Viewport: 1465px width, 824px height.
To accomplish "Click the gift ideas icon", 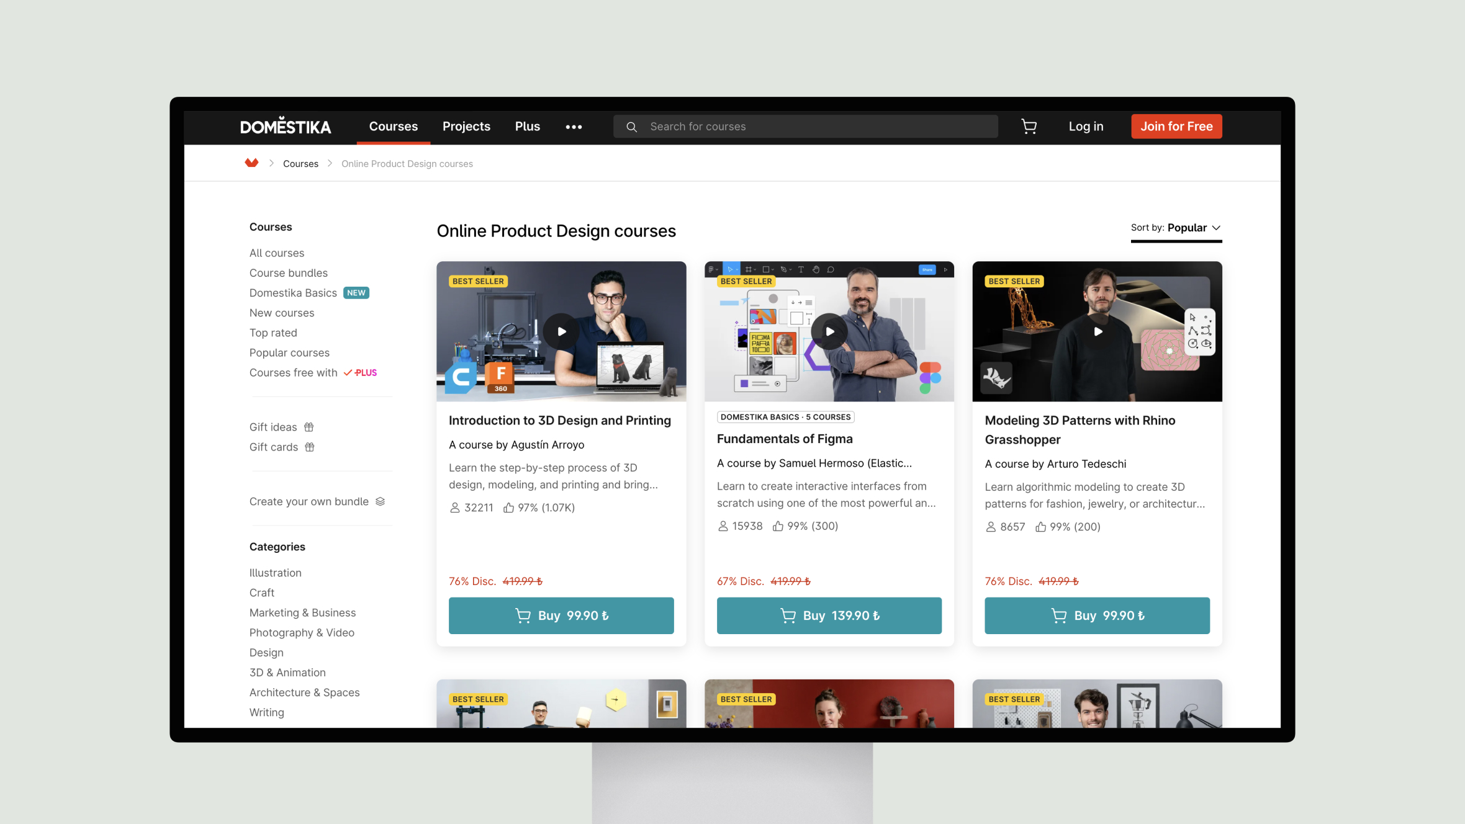I will click(x=309, y=427).
